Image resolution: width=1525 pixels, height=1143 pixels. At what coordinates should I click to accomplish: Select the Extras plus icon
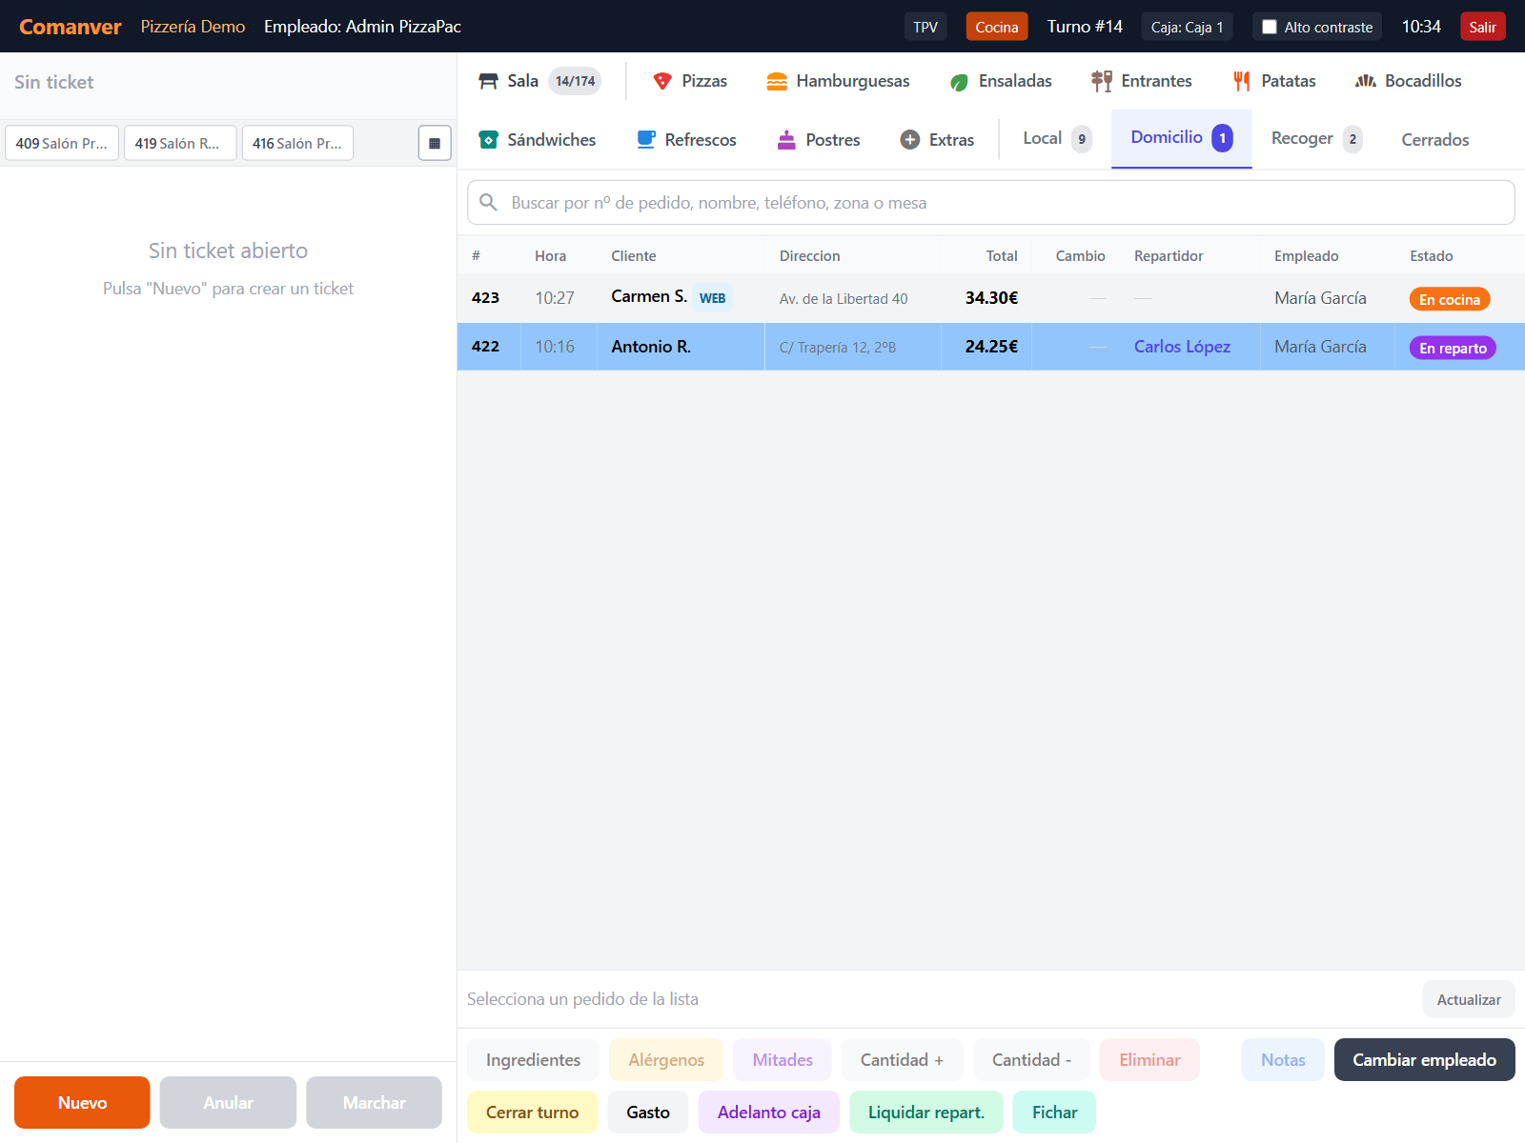(x=910, y=140)
